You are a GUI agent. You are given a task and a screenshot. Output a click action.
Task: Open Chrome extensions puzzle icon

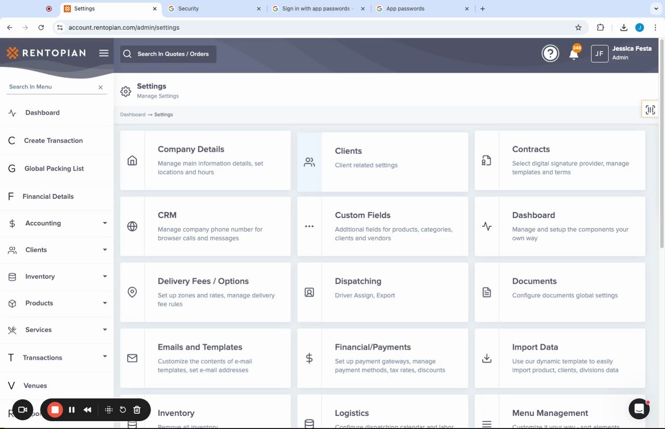(601, 28)
